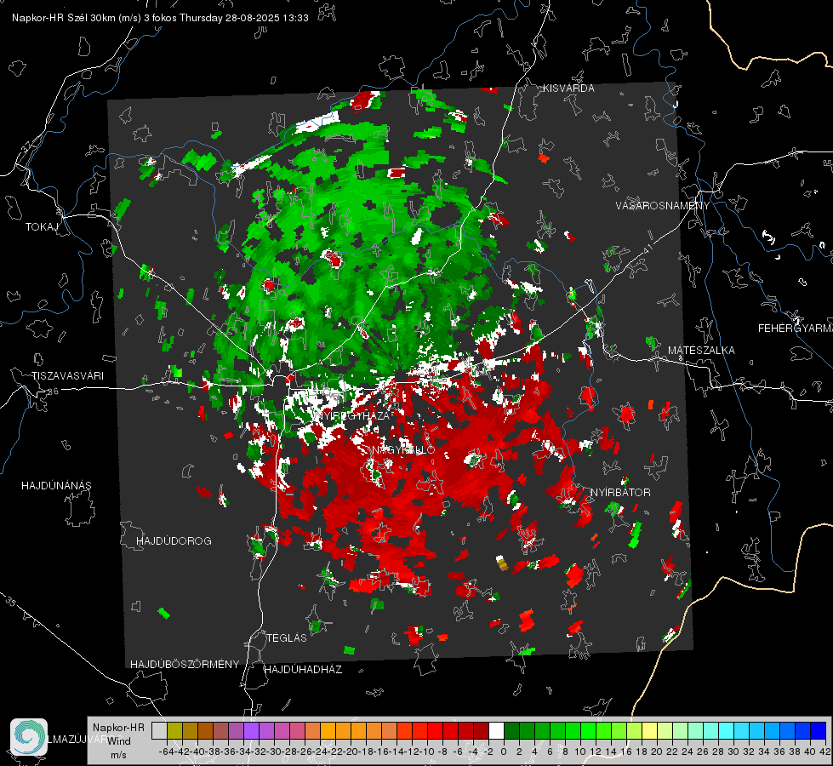
Task: Click the TOKAJ town label
Action: [x=42, y=227]
